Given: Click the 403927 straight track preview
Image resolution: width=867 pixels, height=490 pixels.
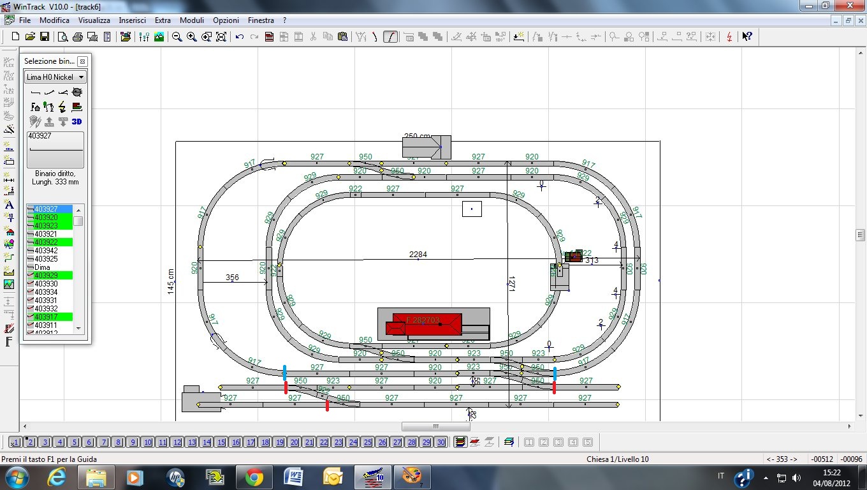Looking at the screenshot, I should tap(55, 150).
